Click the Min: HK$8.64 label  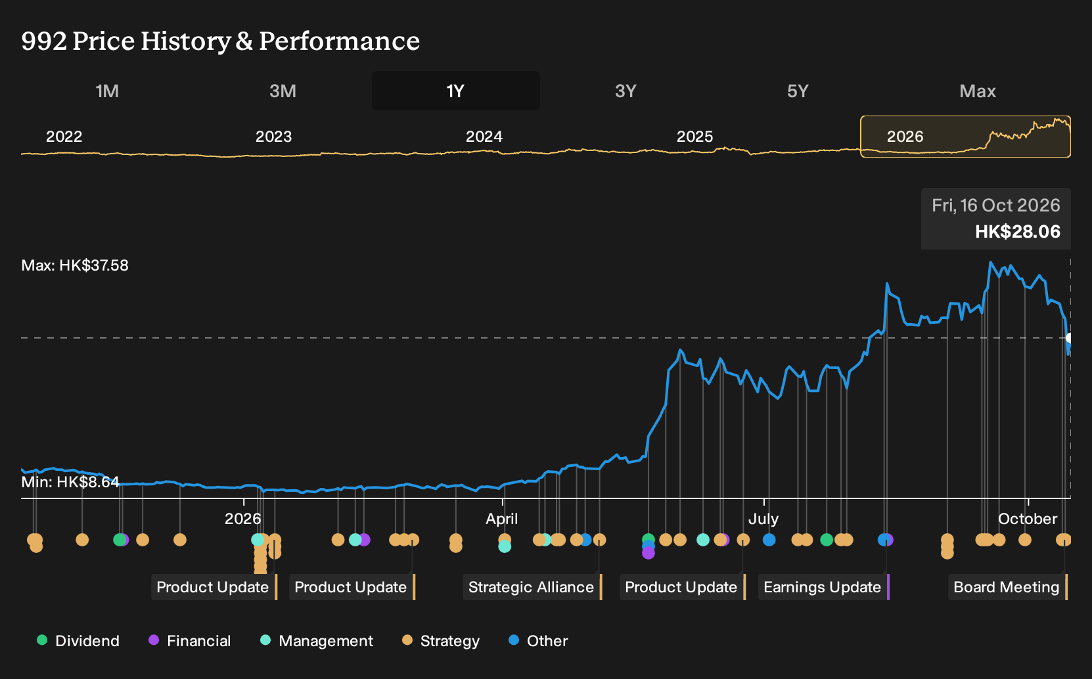tap(70, 482)
